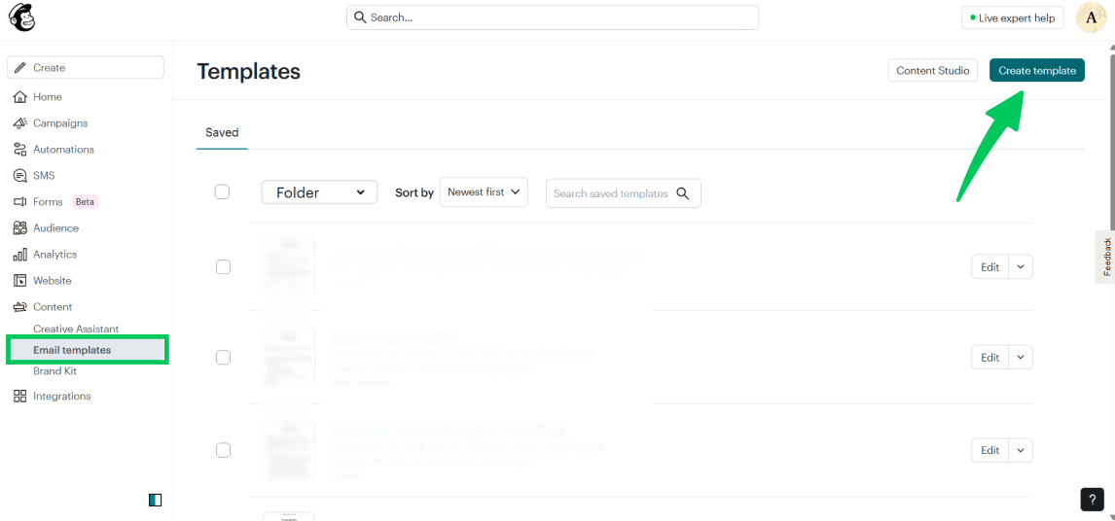Image resolution: width=1115 pixels, height=521 pixels.
Task: Open the account avatar menu
Action: (1093, 17)
